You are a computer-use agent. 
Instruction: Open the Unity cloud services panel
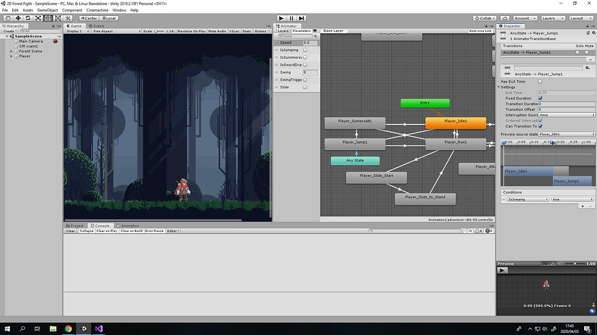pyautogui.click(x=505, y=18)
